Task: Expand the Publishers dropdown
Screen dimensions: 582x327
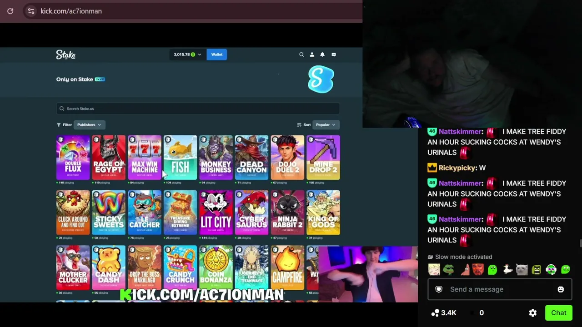Action: 89,125
